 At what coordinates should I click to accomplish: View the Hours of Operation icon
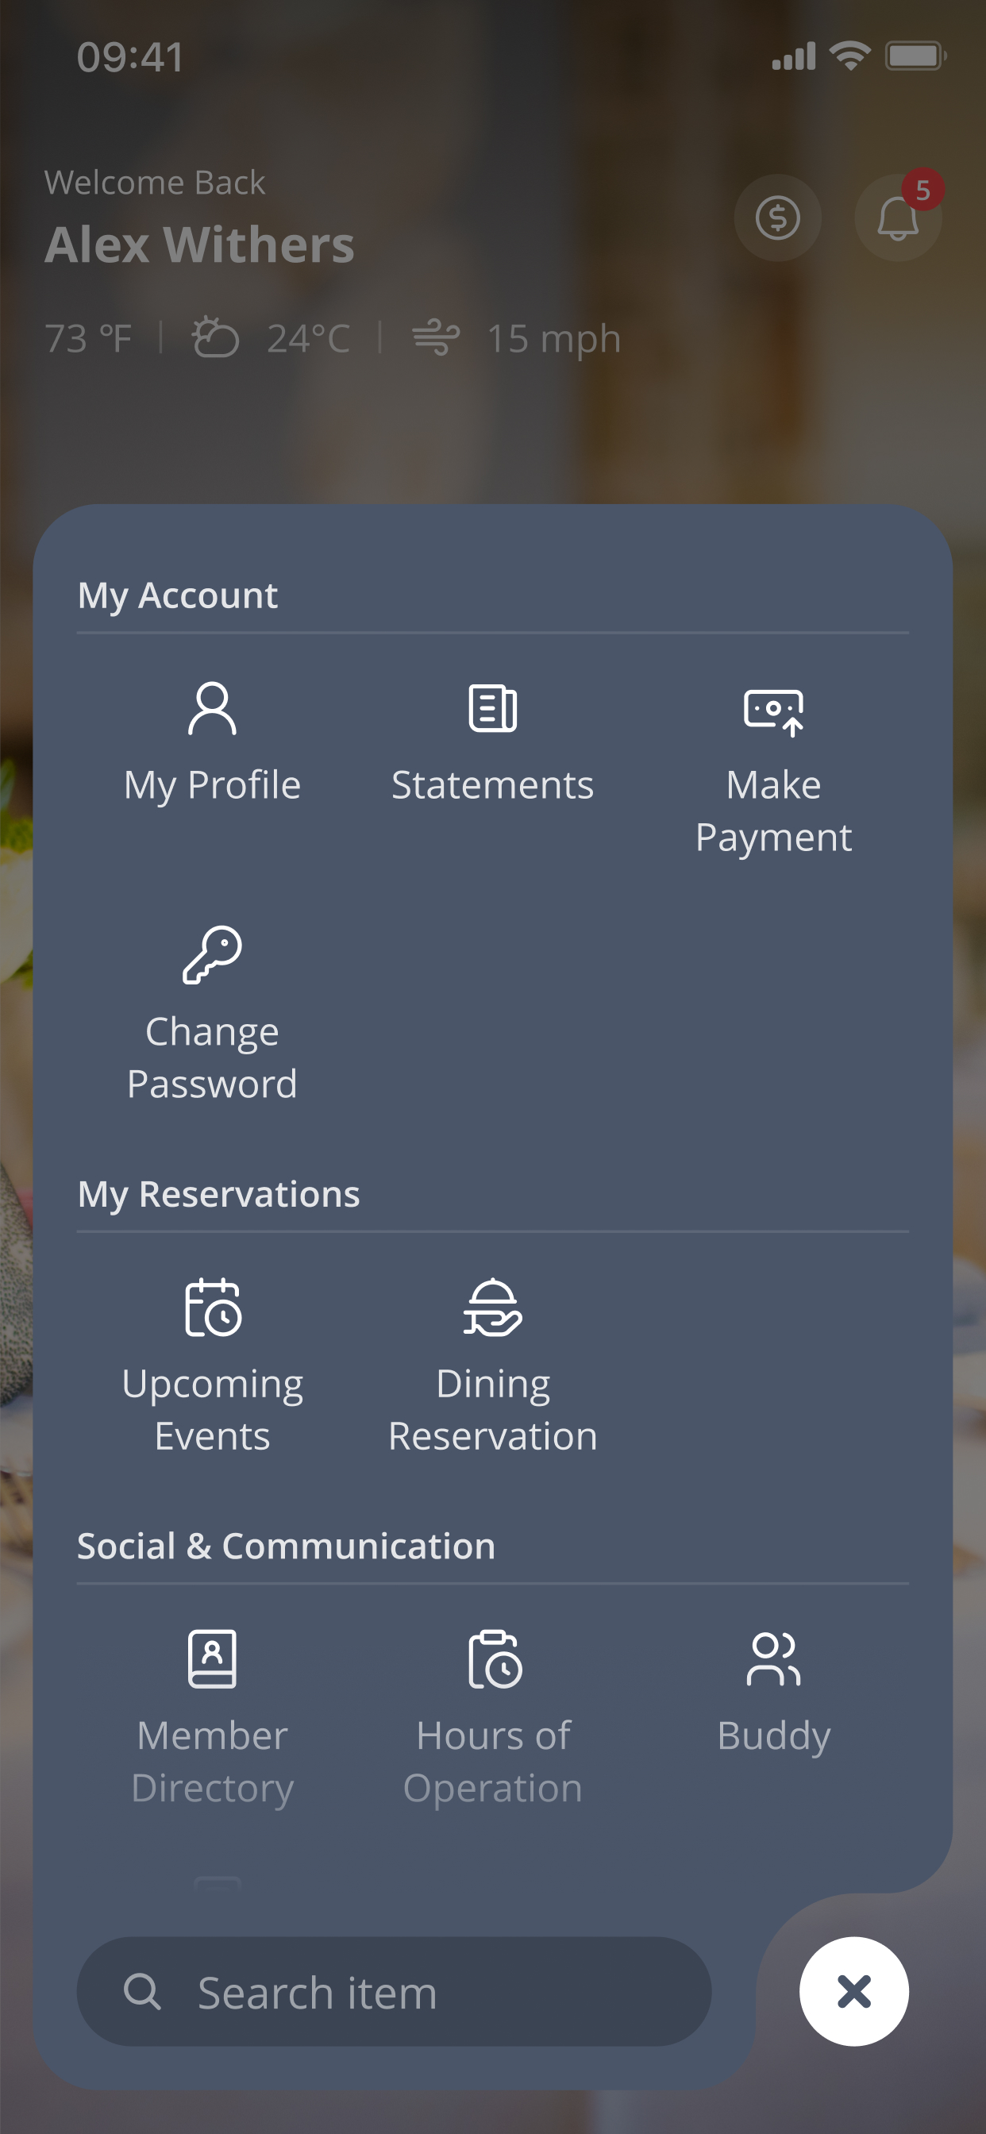495,1658
